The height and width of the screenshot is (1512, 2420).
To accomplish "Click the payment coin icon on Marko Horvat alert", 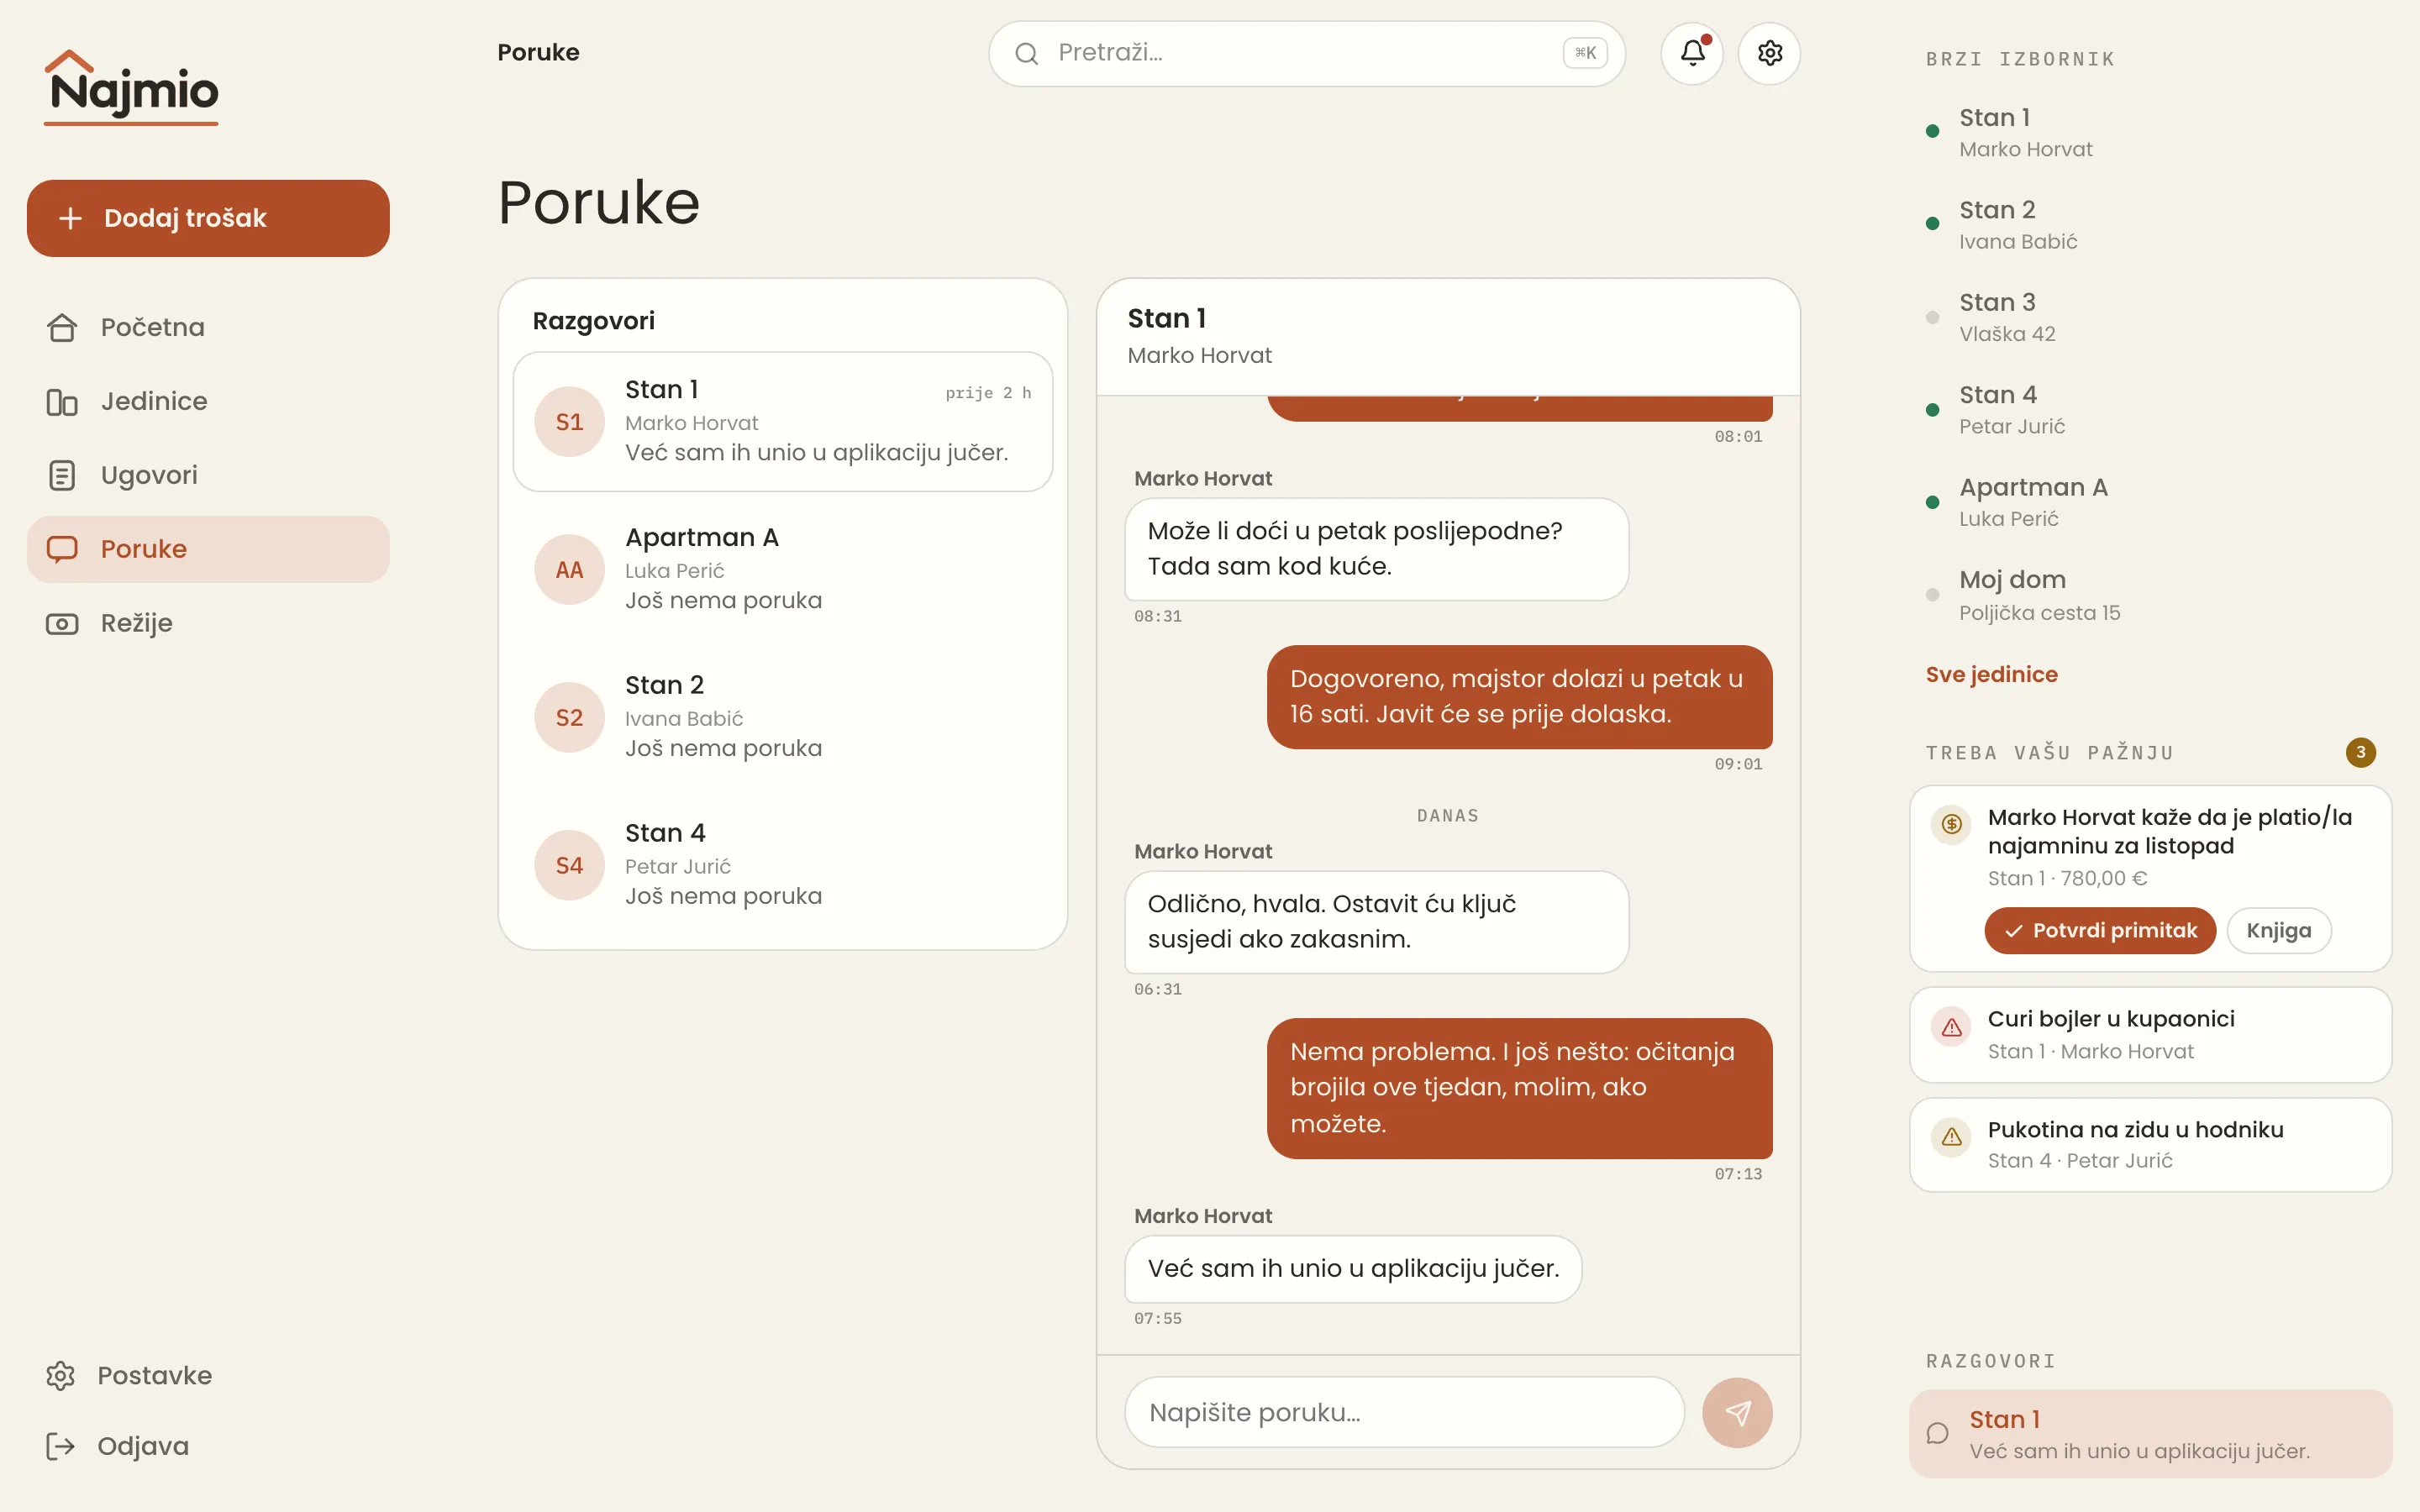I will pyautogui.click(x=1951, y=824).
